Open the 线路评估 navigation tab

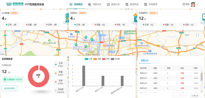[x=95, y=4]
